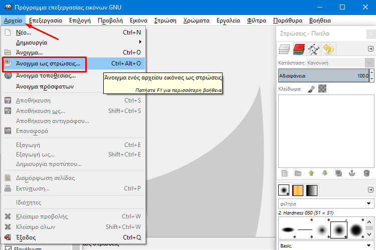Screen dimensions: 376x250
Task: Toggle lock pixels paintbrush icon
Action: pyautogui.click(x=311, y=89)
